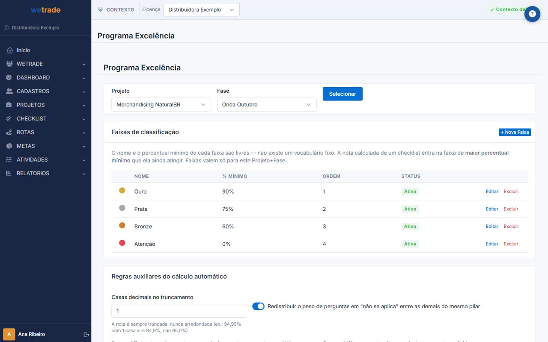Click the CONTEXTO icon in top bar
This screenshot has height=342, width=548.
(x=101, y=9)
